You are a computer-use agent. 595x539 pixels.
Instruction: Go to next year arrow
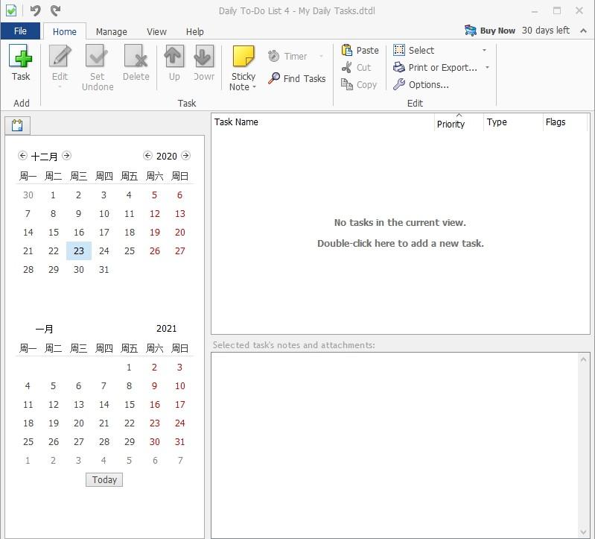pyautogui.click(x=185, y=155)
